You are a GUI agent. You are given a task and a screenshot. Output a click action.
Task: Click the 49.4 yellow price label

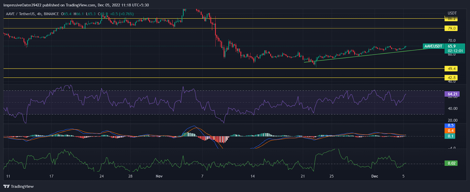click(x=451, y=69)
